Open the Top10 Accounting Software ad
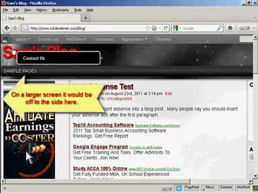 pyautogui.click(x=103, y=125)
